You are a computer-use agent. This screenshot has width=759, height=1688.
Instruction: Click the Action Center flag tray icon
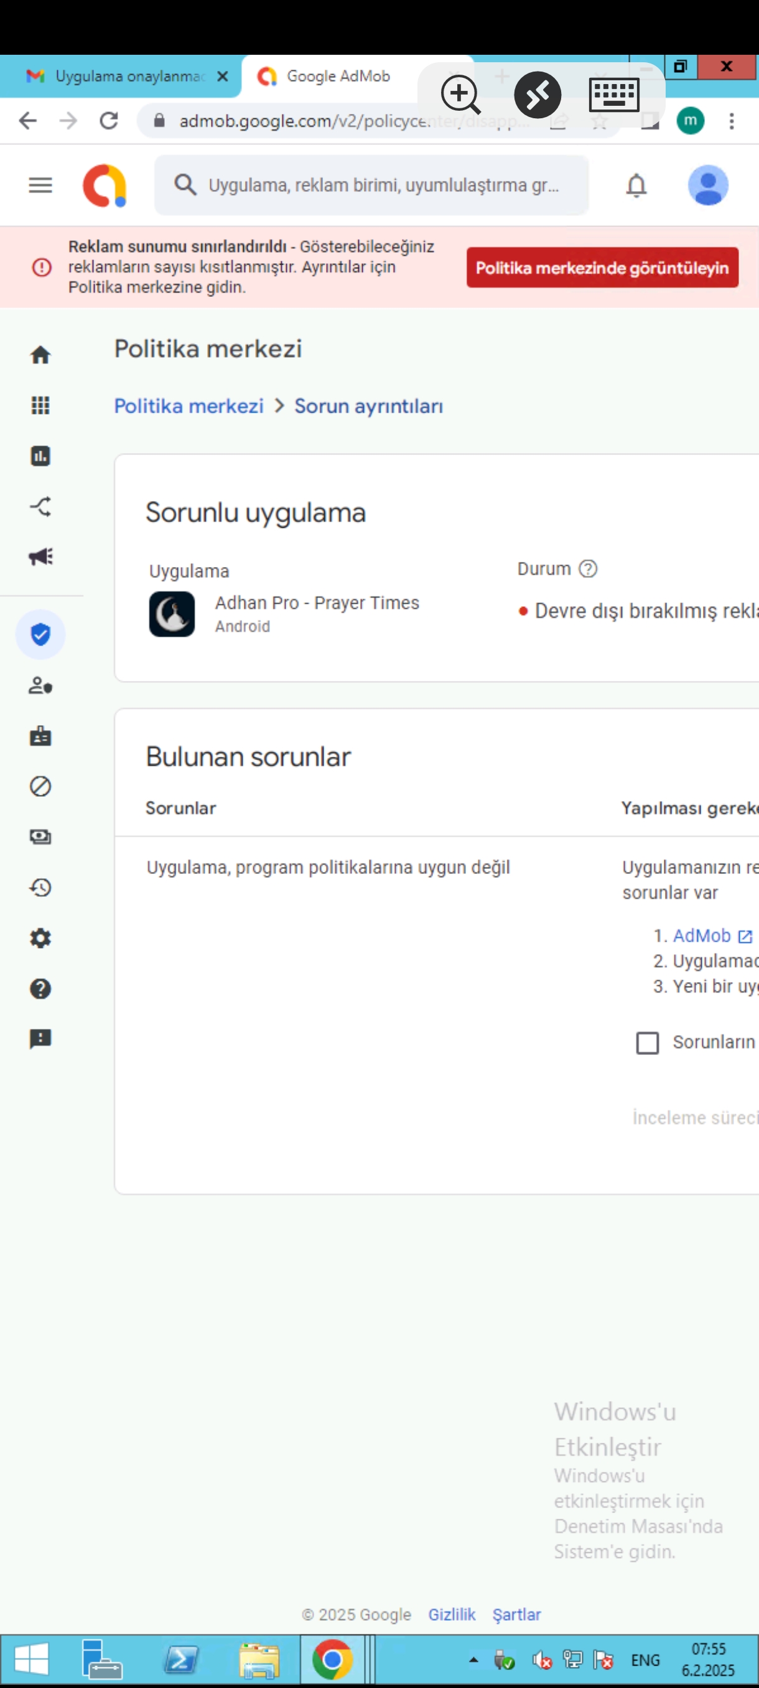602,1660
